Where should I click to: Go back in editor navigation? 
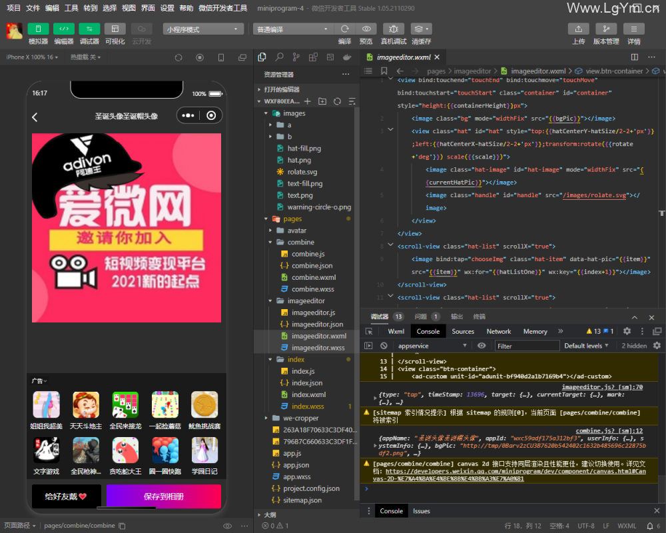click(x=400, y=71)
